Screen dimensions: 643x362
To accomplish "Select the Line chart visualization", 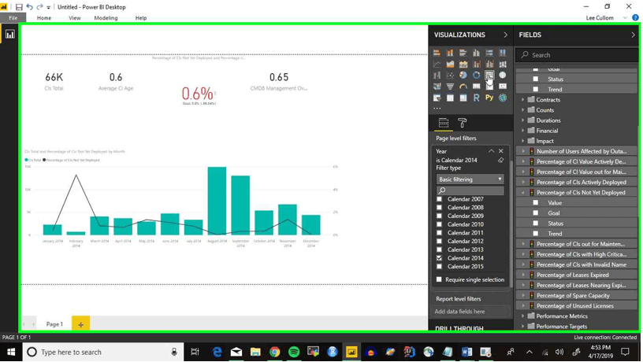I will 437,65.
